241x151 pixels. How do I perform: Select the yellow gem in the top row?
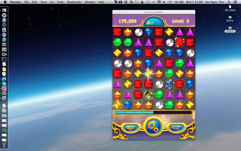coord(169,32)
